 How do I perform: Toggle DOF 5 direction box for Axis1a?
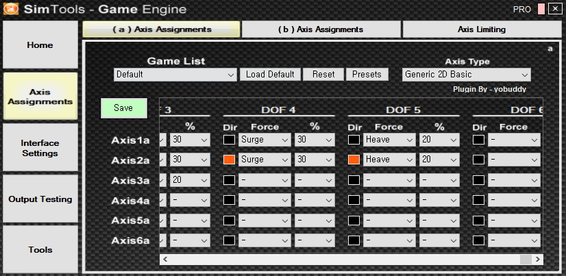(354, 140)
